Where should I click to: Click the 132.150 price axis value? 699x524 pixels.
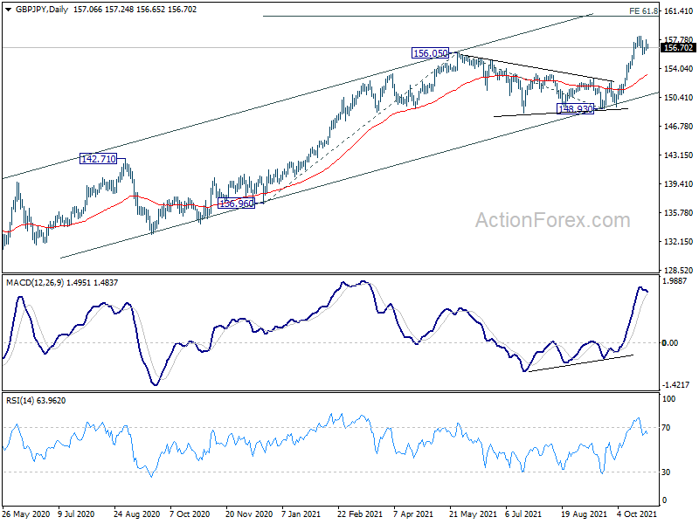tap(679, 242)
